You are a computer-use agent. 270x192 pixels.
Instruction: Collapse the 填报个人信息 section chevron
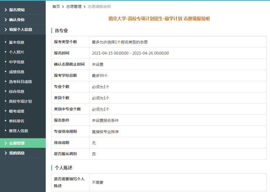6,29
